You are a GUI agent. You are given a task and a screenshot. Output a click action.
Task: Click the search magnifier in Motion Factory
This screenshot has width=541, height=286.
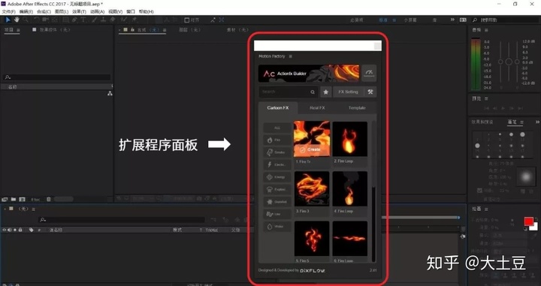313,92
